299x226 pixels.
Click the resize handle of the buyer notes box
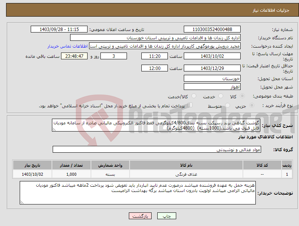(x=22, y=202)
